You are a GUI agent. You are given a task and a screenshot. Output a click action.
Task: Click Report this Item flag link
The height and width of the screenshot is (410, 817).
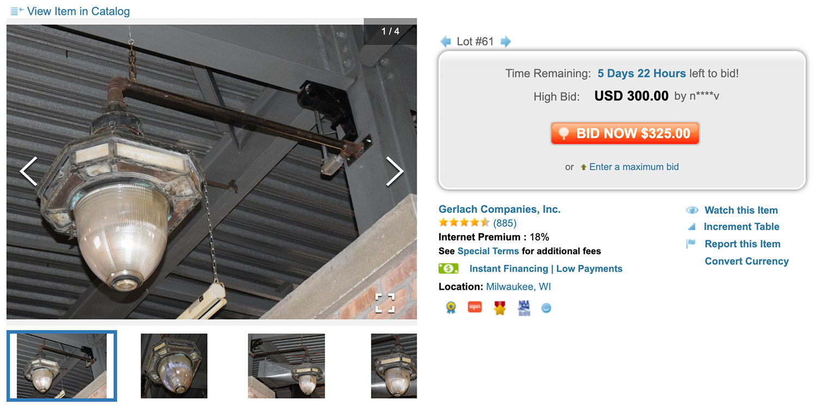pos(742,244)
